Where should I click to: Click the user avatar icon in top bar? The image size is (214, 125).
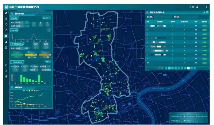click(x=197, y=7)
